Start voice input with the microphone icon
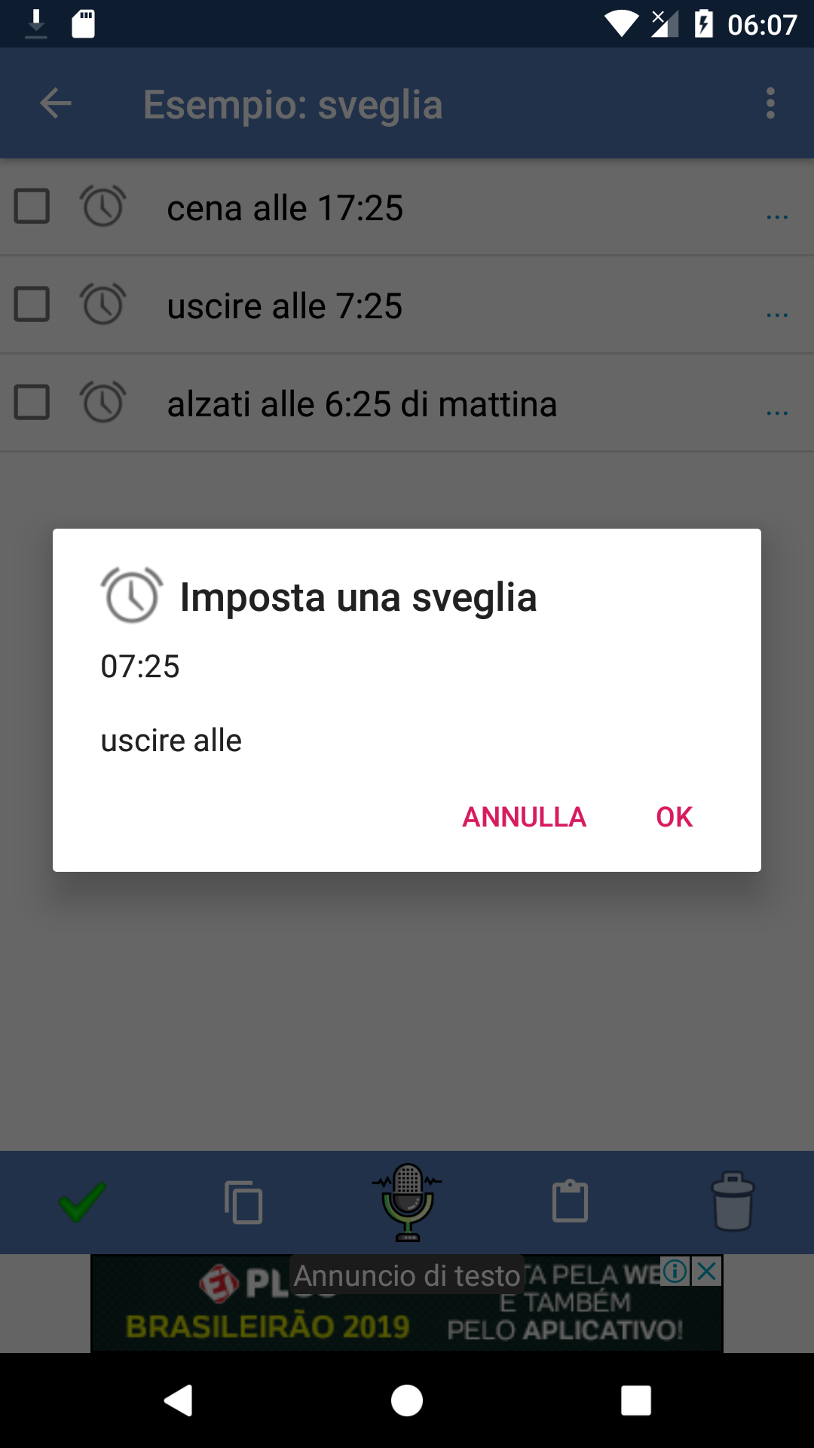814x1448 pixels. coord(407,1202)
